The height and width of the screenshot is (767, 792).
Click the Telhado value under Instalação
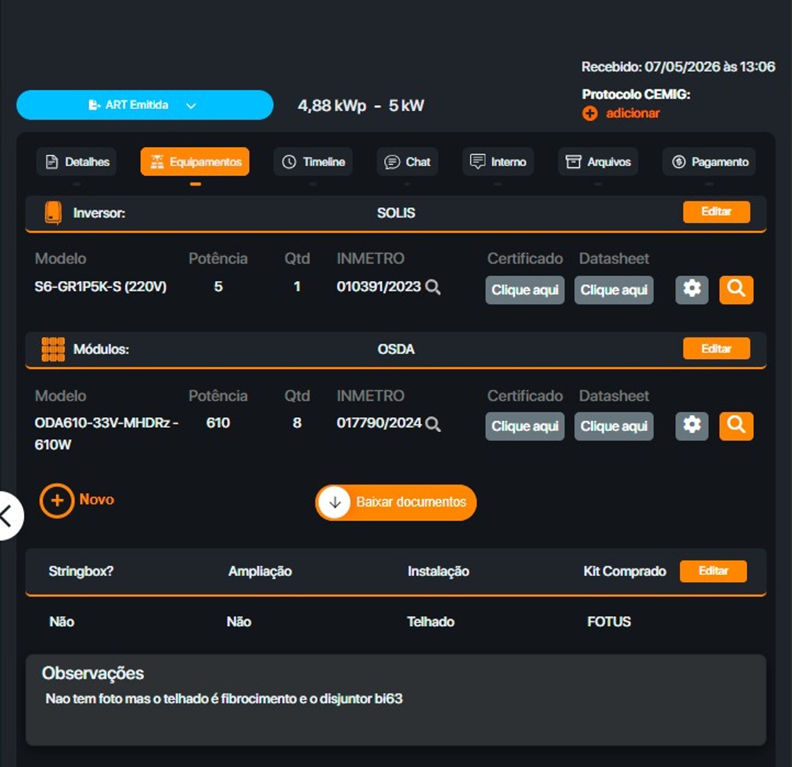(x=431, y=622)
